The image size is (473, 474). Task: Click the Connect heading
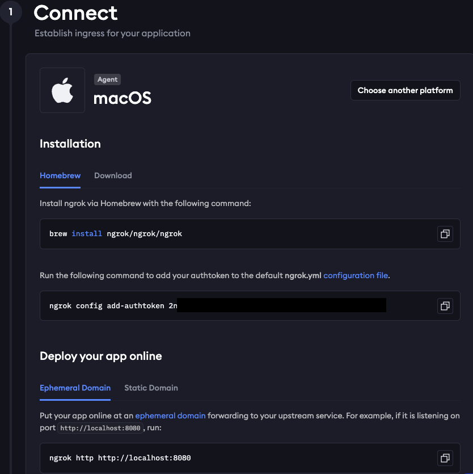coord(75,13)
